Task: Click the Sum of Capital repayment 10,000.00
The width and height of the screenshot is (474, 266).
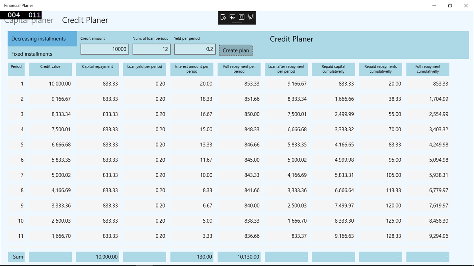Action: (x=97, y=257)
